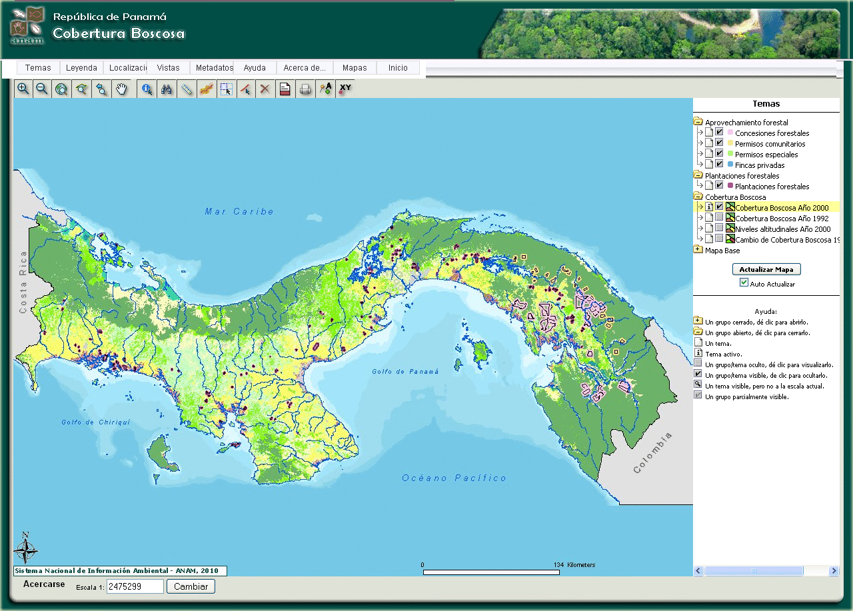Collapse the Plantaciones forestales group

tap(696, 175)
